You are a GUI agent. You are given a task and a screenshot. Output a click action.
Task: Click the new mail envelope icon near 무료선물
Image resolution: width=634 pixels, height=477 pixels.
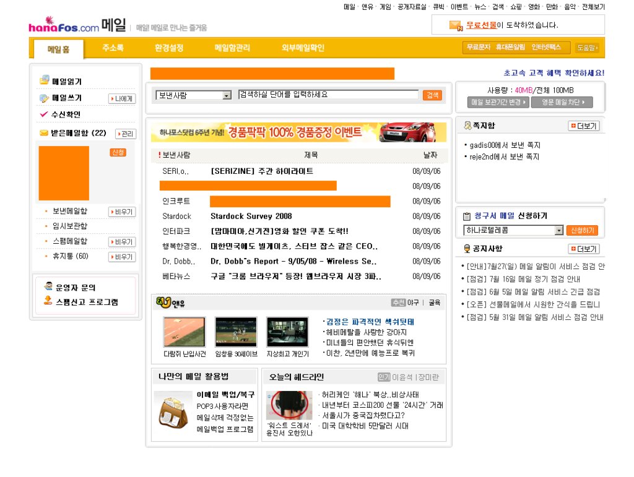[456, 25]
